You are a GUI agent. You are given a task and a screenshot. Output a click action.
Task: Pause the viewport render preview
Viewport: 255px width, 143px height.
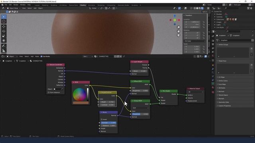208,8
